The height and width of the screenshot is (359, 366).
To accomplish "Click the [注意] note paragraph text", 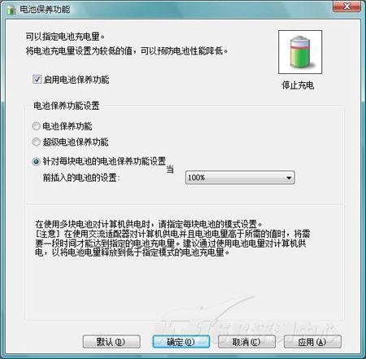I will click(x=172, y=243).
